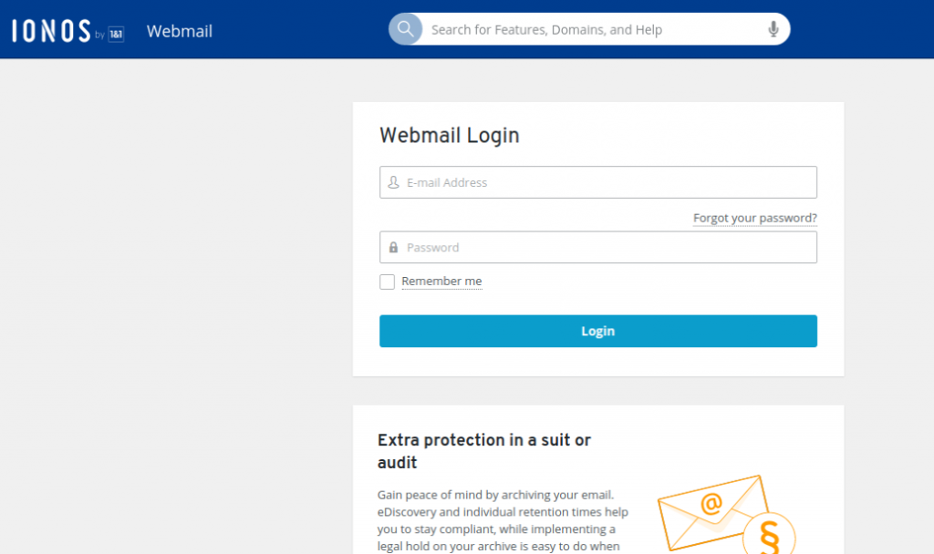The image size is (934, 554).
Task: Focus the E-mail Address input field
Action: point(598,182)
